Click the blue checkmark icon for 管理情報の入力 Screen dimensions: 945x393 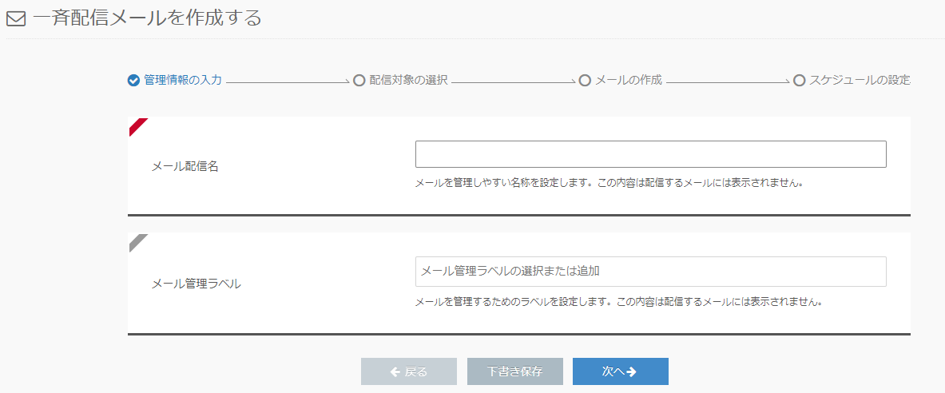point(133,80)
